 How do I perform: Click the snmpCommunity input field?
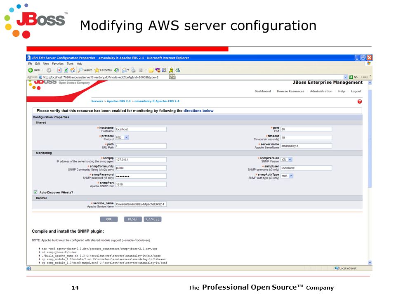coord(141,168)
